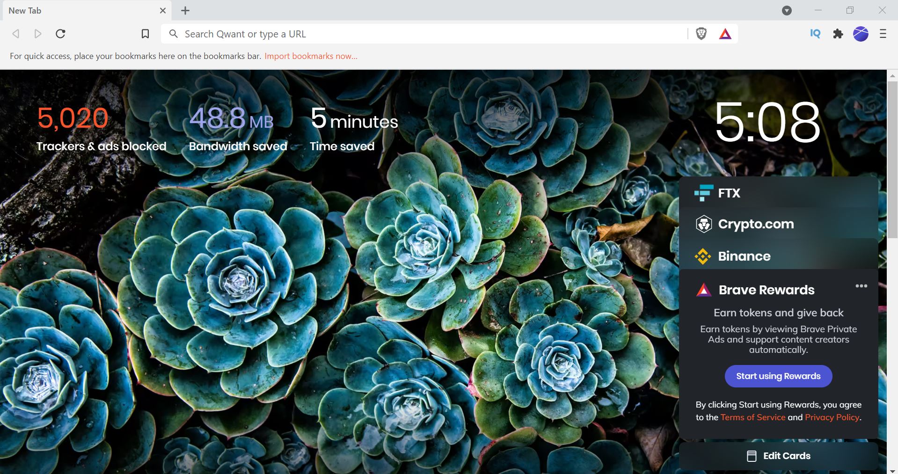Open the Extensions puzzle piece menu
This screenshot has width=898, height=474.
(838, 34)
